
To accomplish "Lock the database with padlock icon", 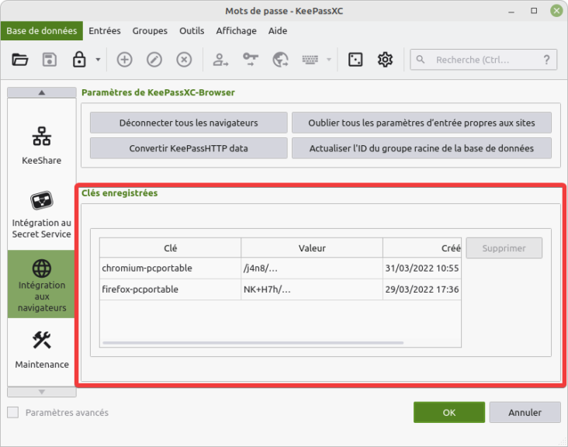I will pos(79,60).
